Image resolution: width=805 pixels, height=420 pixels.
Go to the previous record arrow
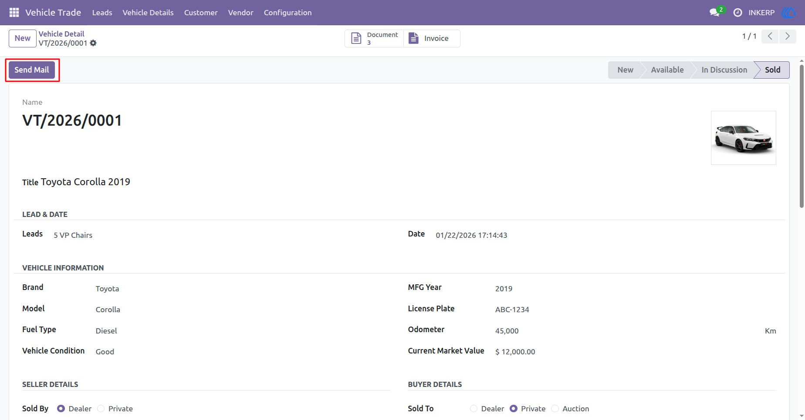pos(770,36)
